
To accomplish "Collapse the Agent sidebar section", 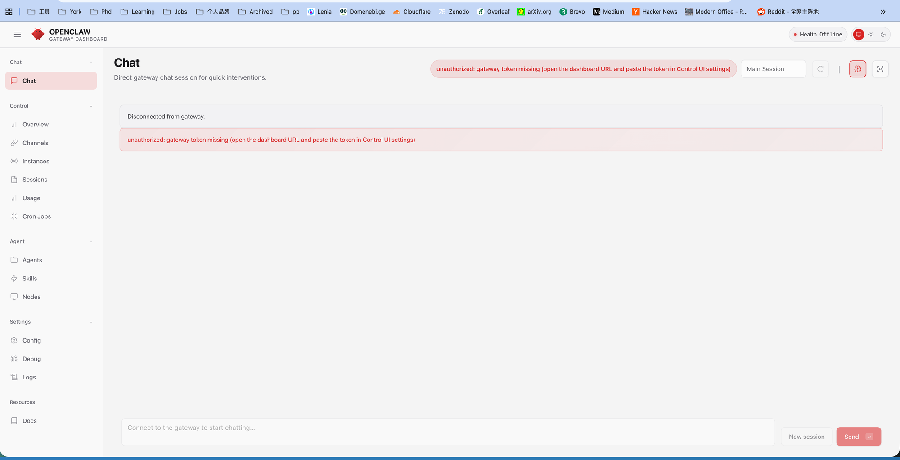I will (x=91, y=242).
